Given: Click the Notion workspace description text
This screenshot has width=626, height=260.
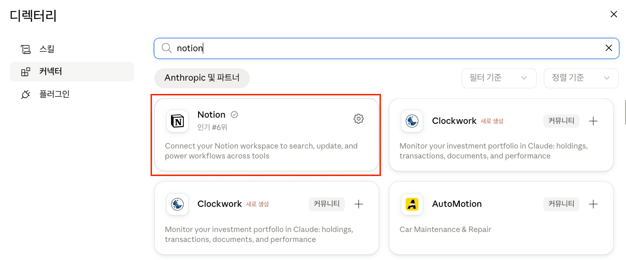Looking at the screenshot, I should coord(261,151).
